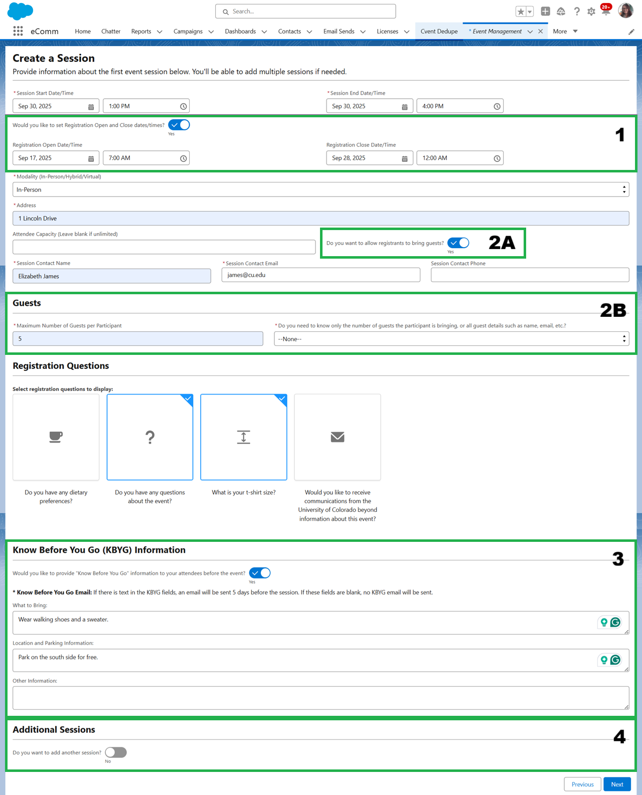
Task: Click the edit navigation pencil icon
Action: coord(631,32)
